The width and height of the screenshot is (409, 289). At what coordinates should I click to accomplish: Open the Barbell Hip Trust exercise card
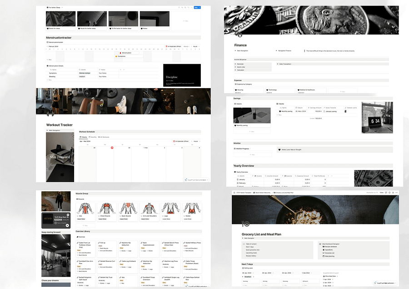[107, 281]
